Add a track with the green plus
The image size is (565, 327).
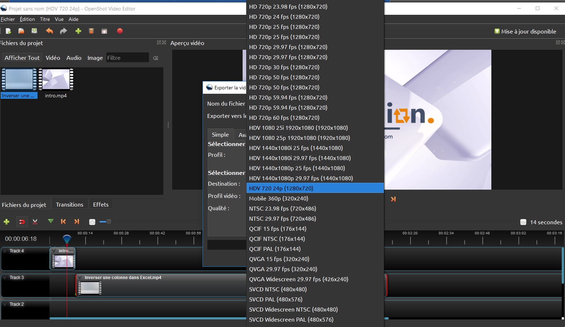(6, 222)
